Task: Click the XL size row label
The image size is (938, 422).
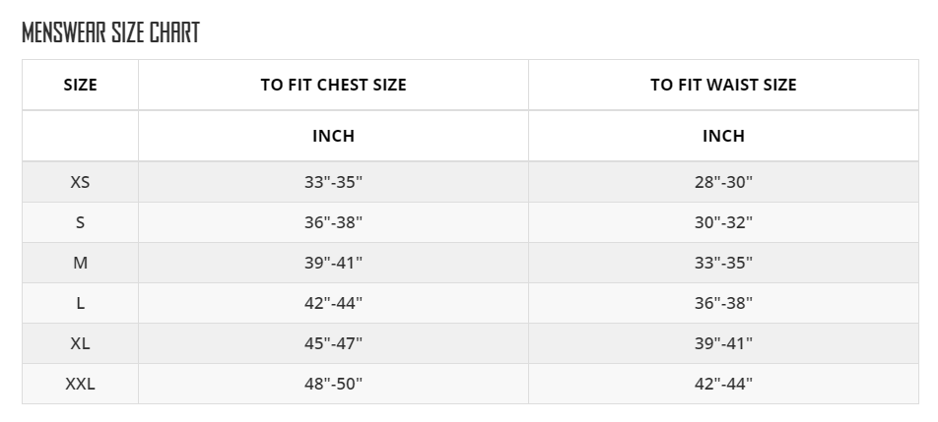Action: point(80,343)
